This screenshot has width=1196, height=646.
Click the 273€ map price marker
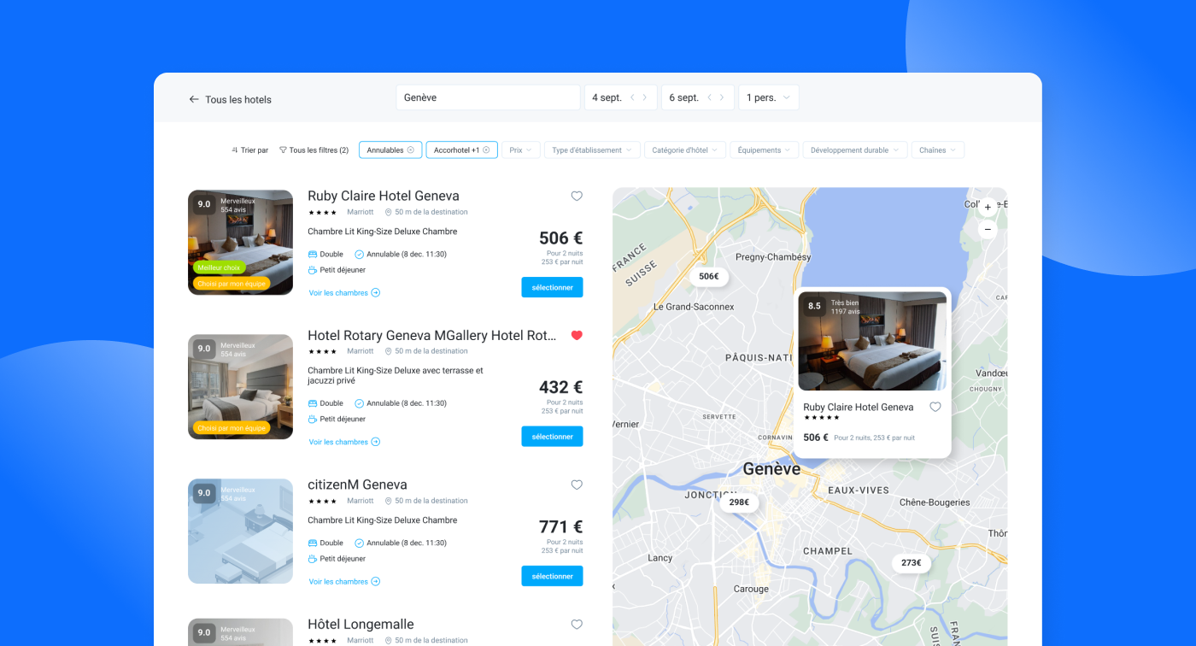[x=912, y=563]
